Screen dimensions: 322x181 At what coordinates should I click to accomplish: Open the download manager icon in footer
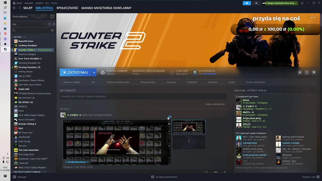(152, 177)
